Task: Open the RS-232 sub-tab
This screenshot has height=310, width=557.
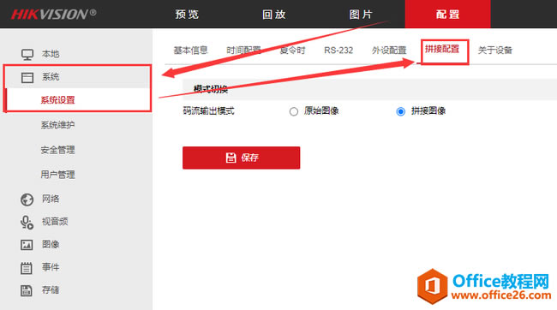Action: tap(338, 50)
